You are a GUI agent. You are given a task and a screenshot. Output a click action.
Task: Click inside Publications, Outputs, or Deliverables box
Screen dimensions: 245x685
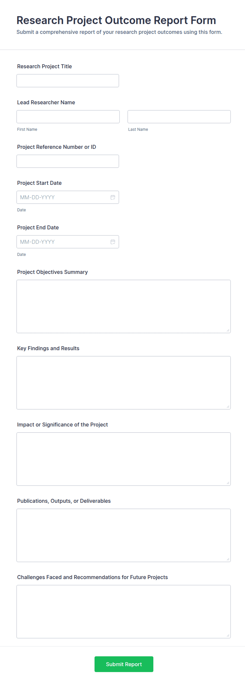[124, 535]
